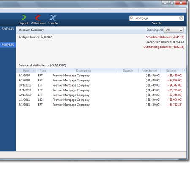Sort by the Deposit column header
The width and height of the screenshot is (190, 190).
[x=128, y=71]
